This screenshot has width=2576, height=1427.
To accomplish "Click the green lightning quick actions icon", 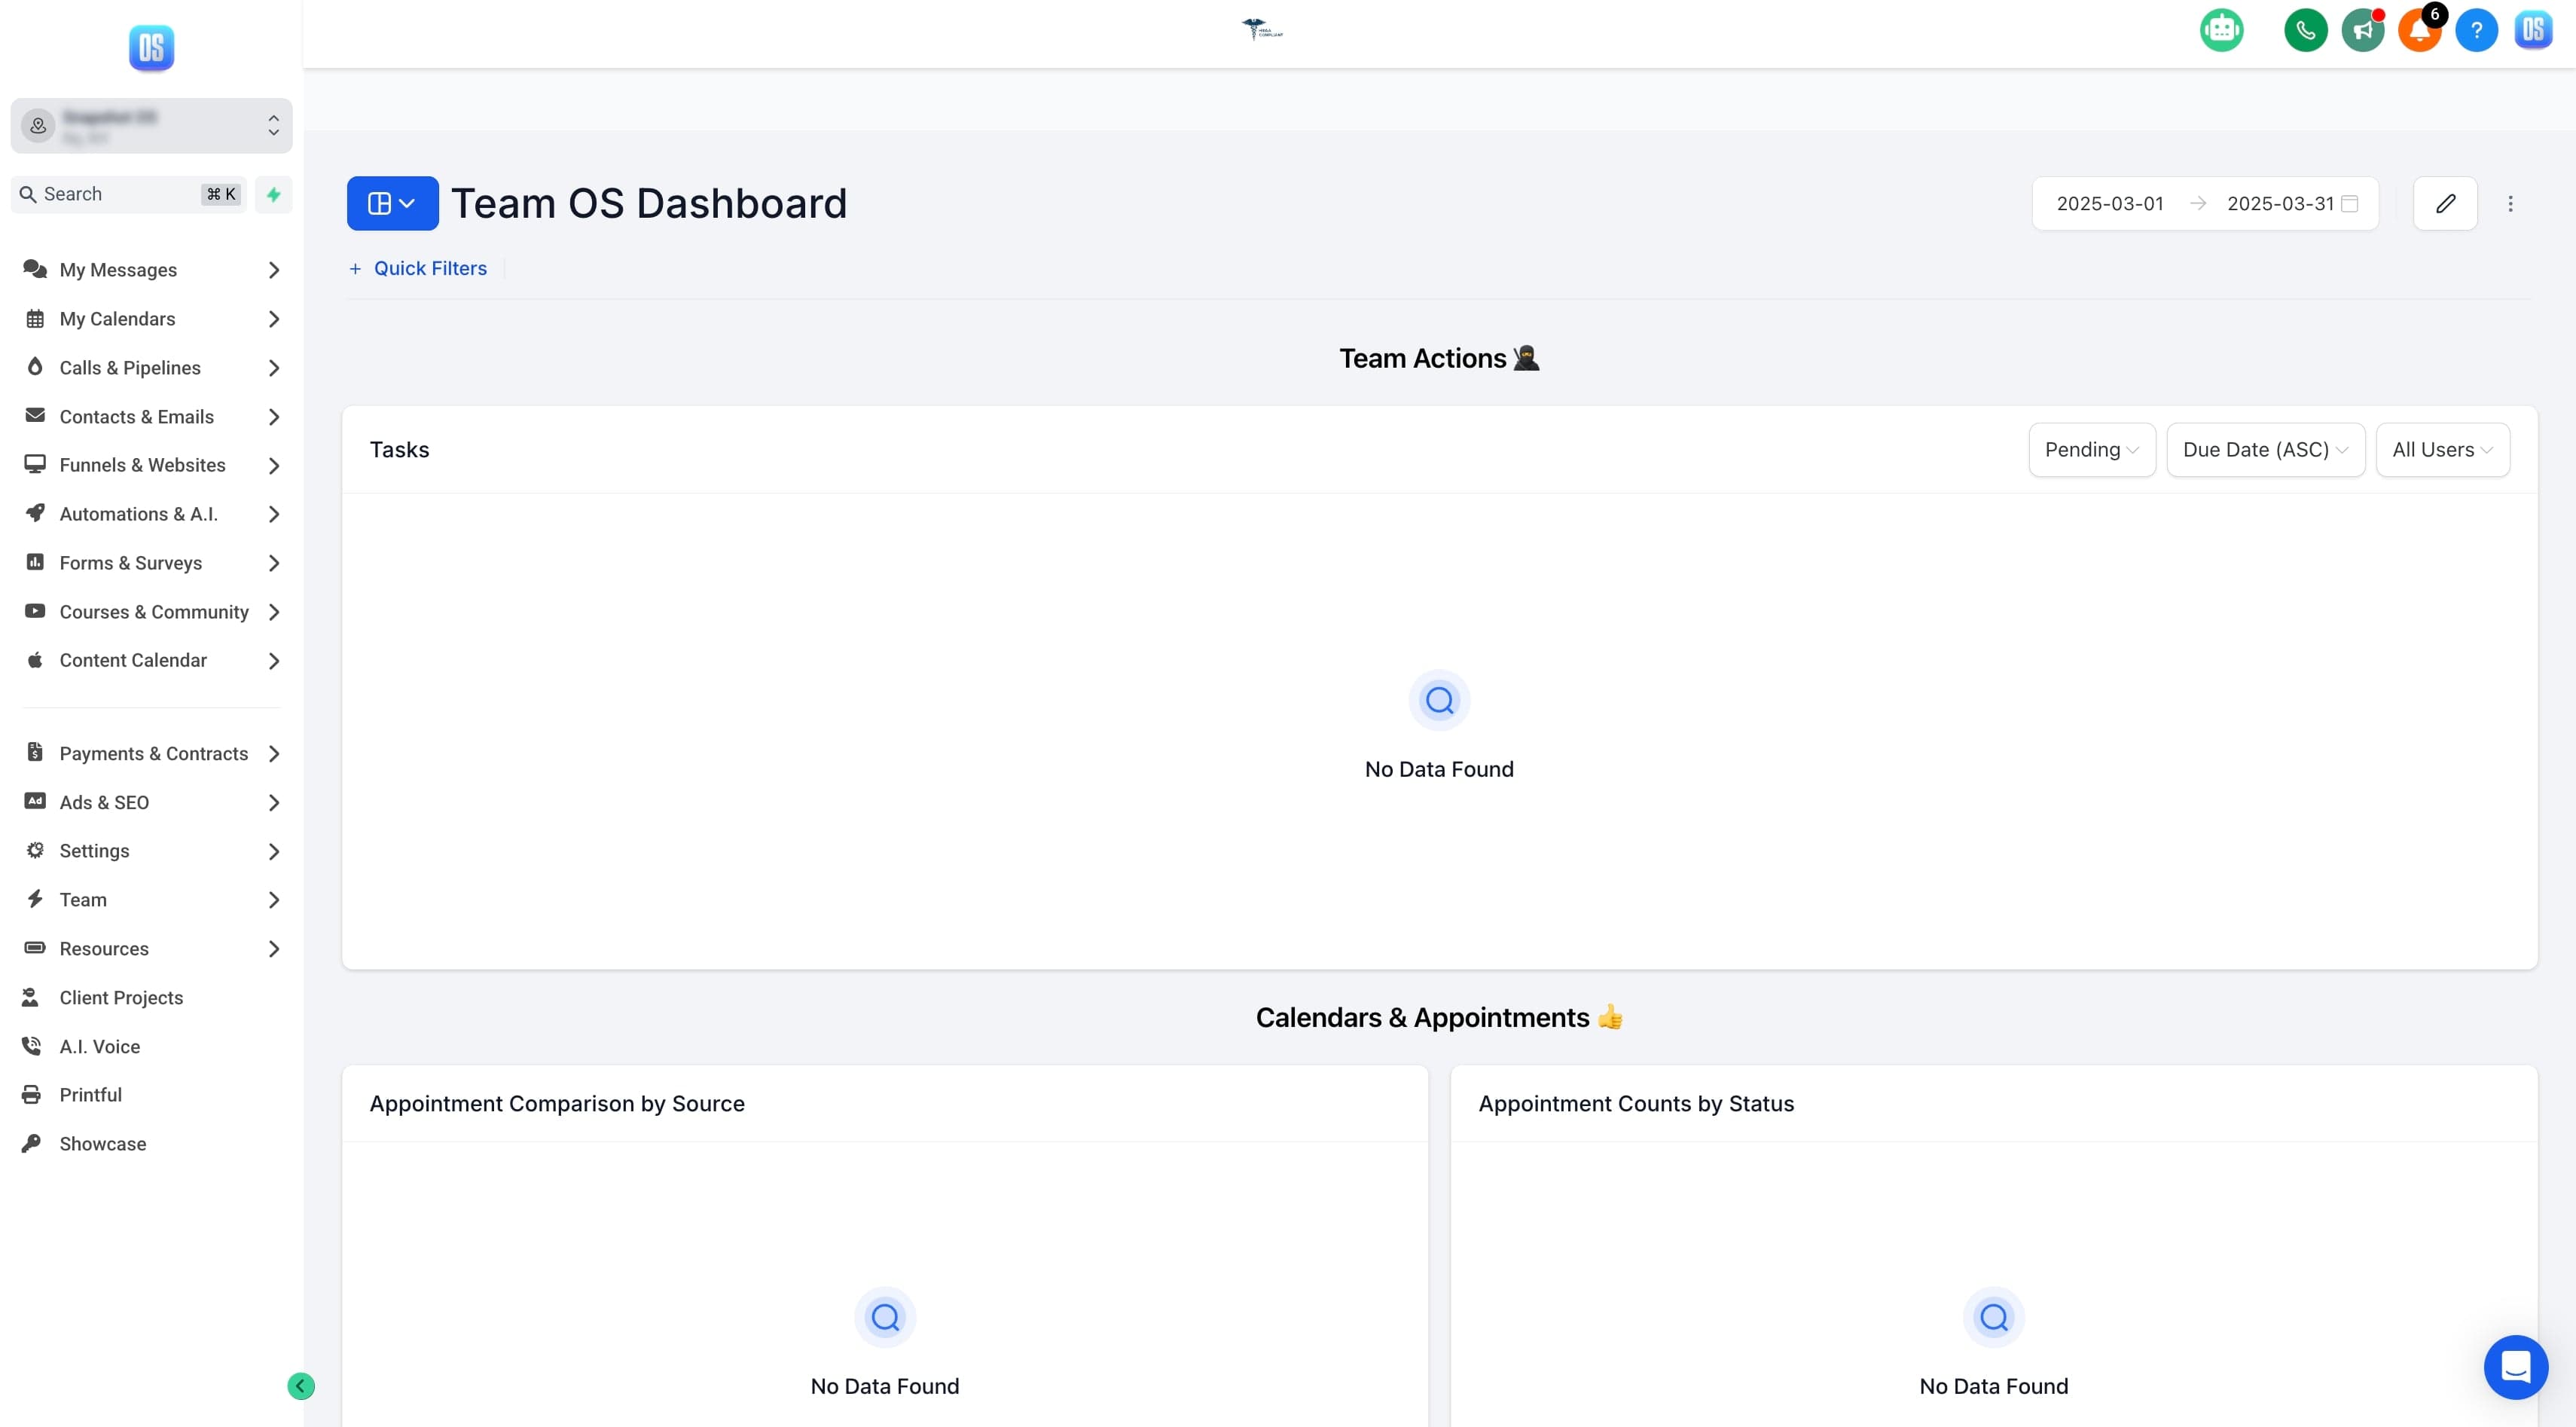I will click(x=273, y=194).
